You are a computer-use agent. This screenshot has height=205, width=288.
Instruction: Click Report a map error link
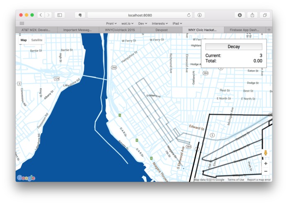pos(259,180)
